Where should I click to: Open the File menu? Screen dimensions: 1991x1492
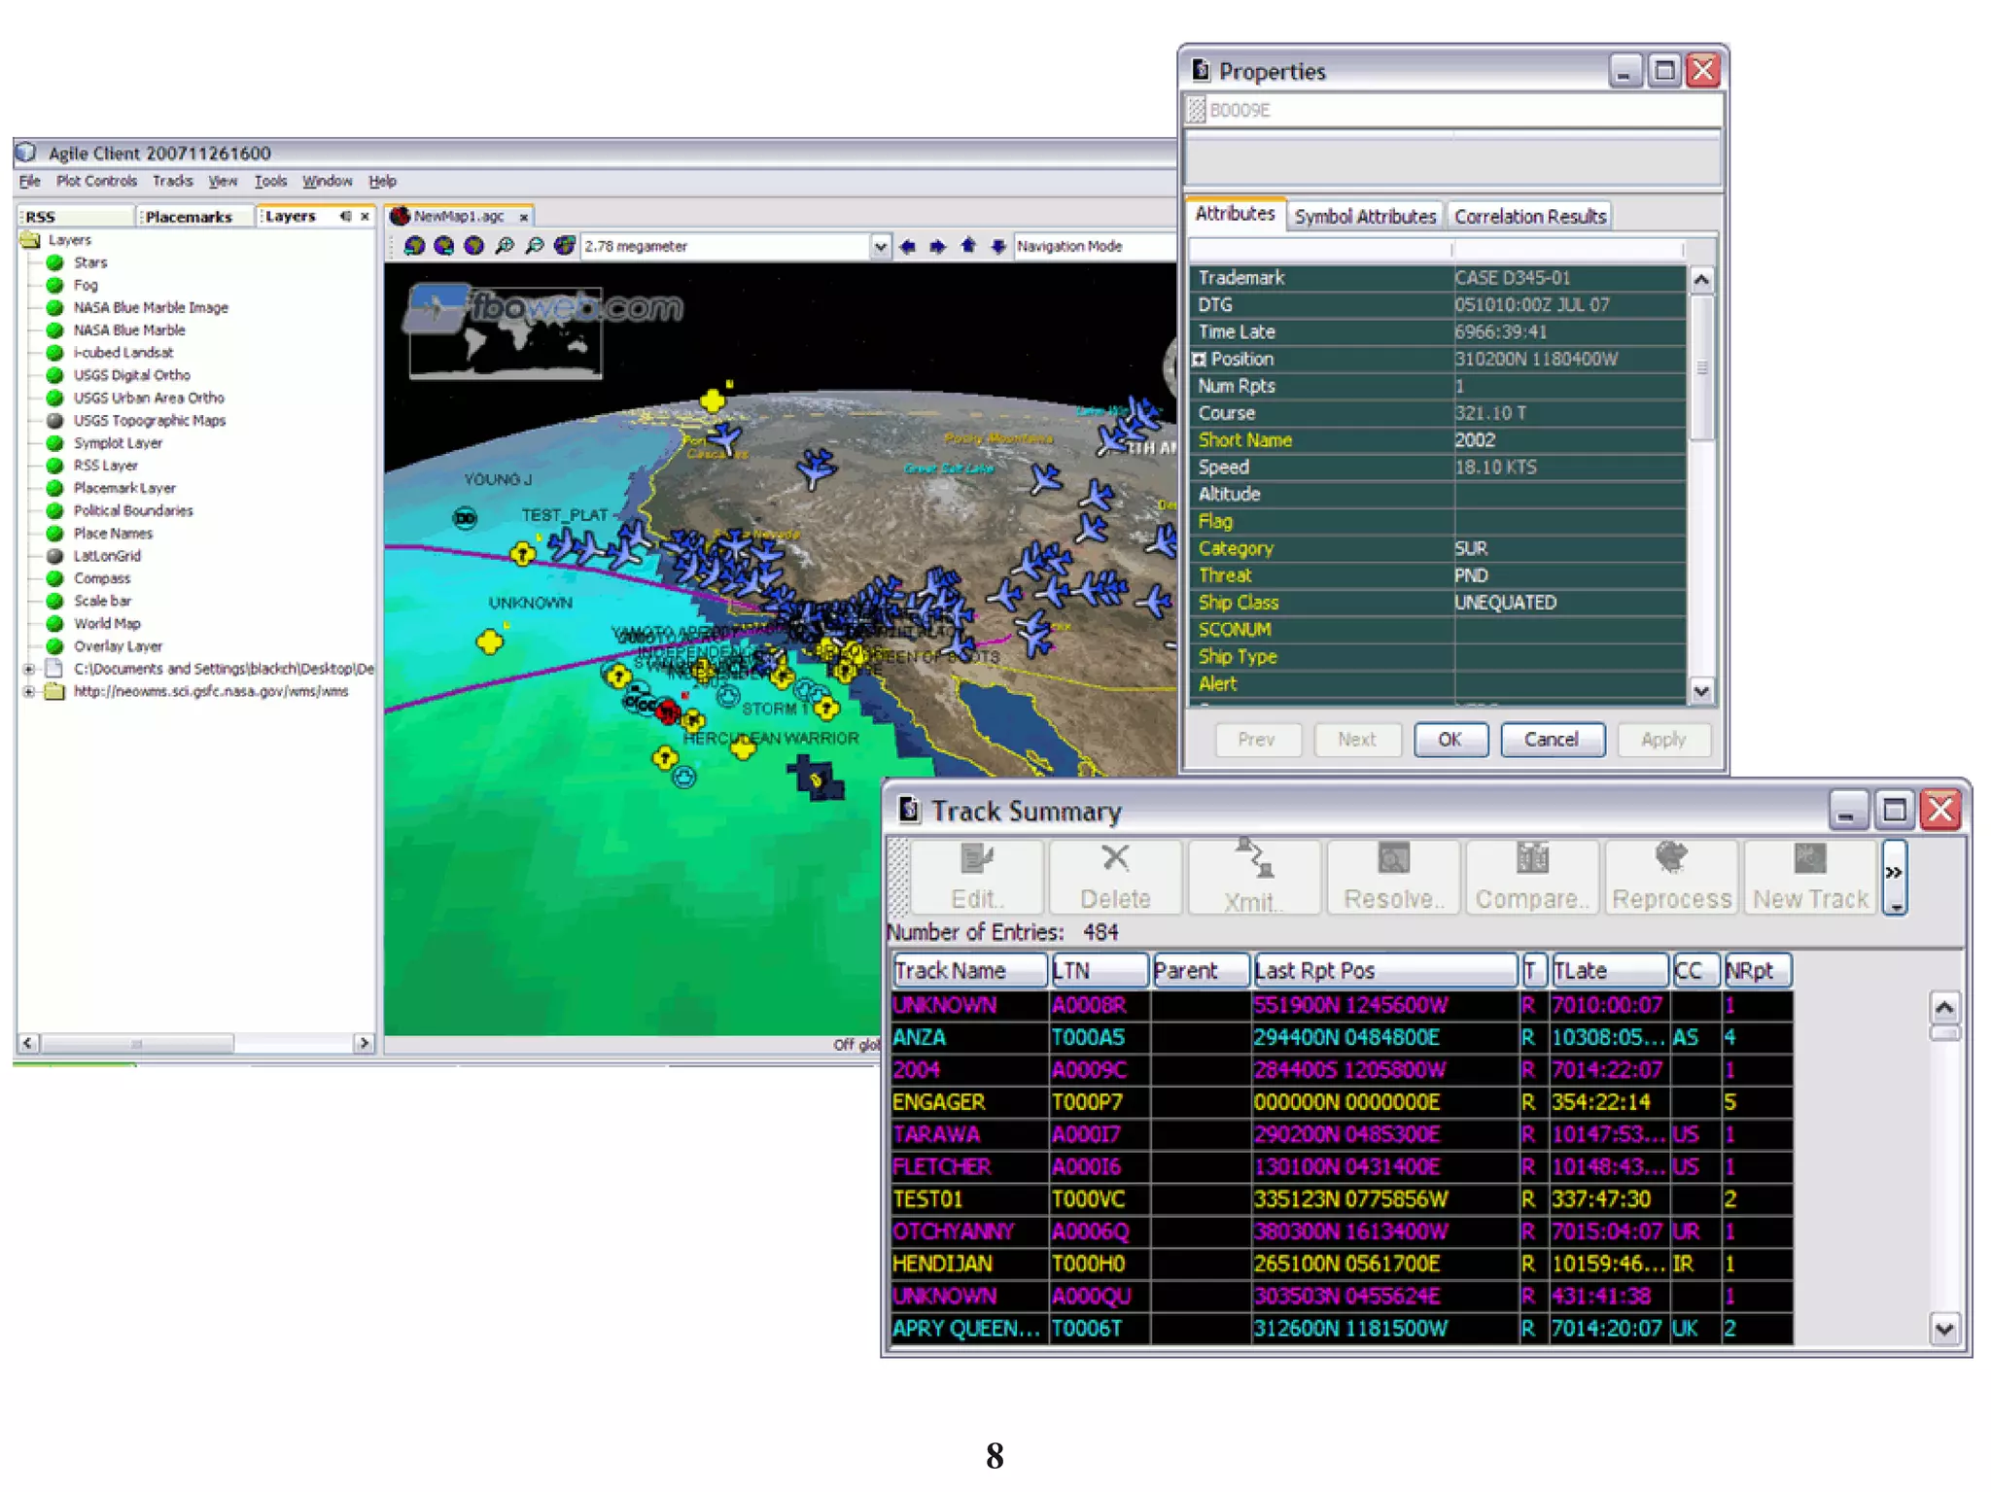pos(30,181)
